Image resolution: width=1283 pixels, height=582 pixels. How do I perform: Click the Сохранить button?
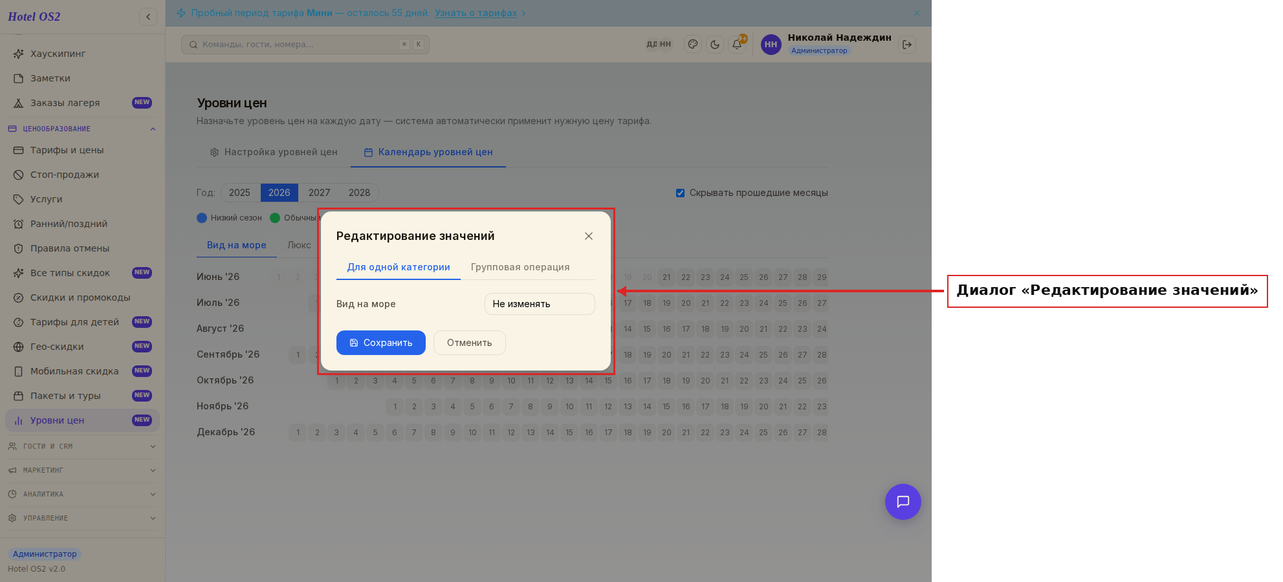[381, 343]
